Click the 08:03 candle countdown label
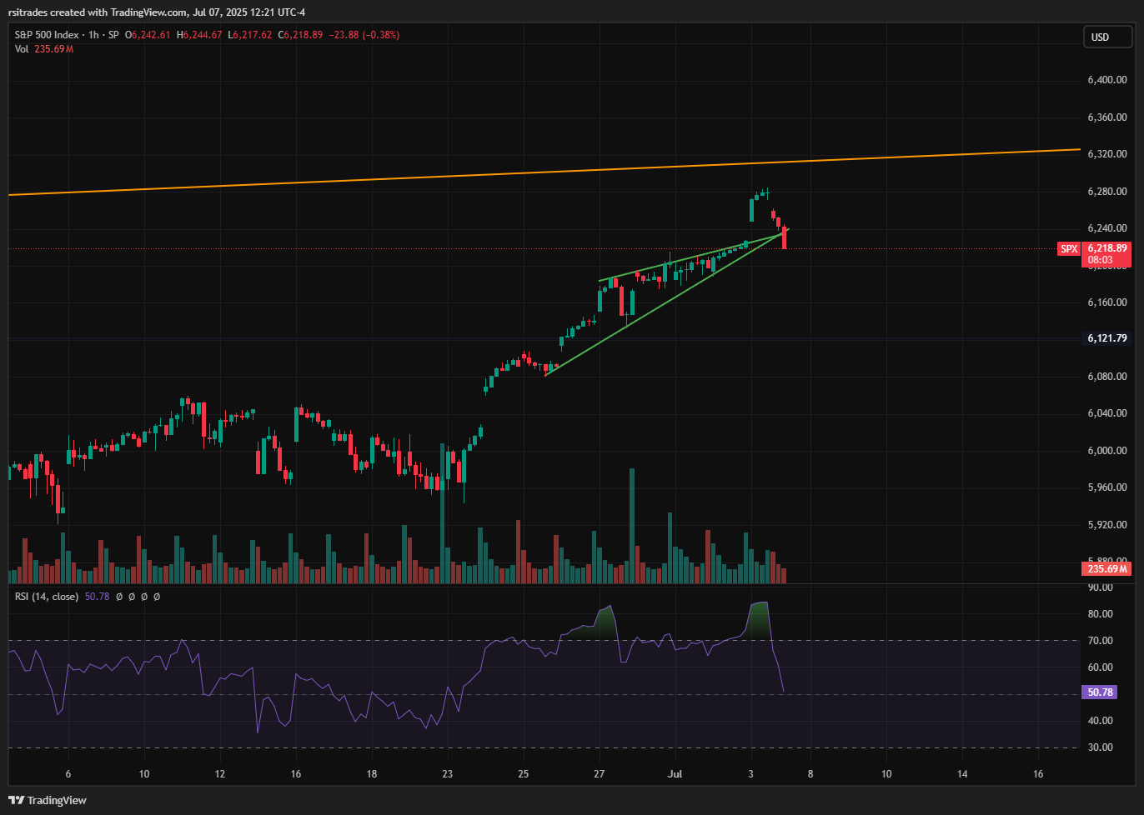This screenshot has width=1144, height=815. [1099, 260]
